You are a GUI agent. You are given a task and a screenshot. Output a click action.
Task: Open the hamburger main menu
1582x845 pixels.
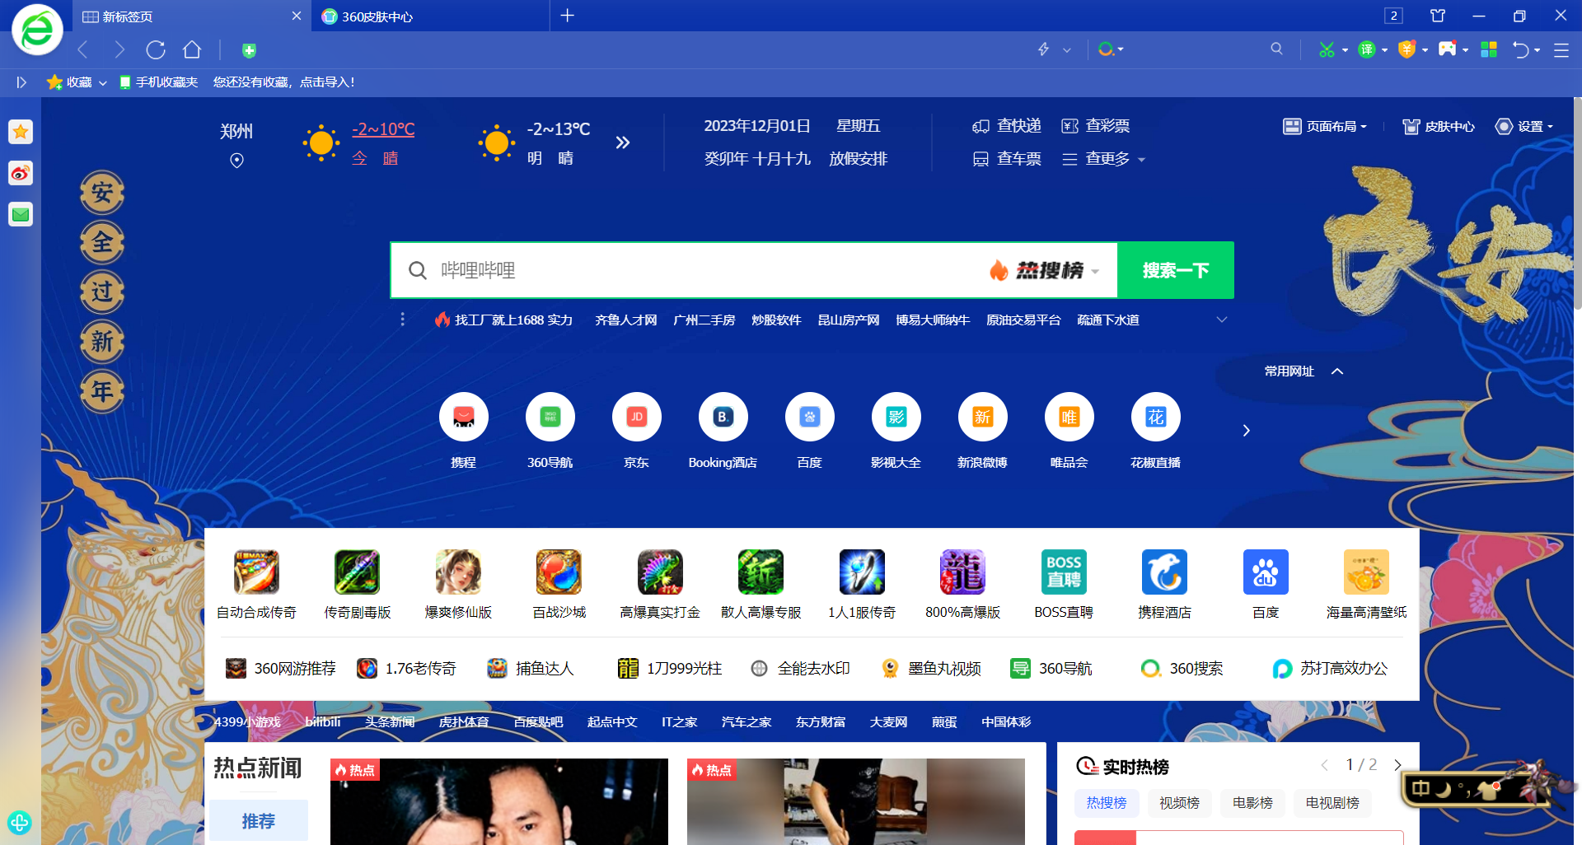tap(1561, 50)
